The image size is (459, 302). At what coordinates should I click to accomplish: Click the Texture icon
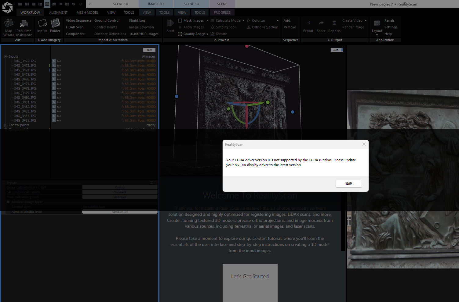pos(213,34)
